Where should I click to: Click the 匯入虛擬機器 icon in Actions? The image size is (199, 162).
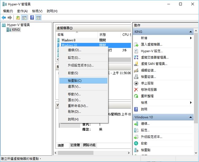pyautogui.click(x=136, y=44)
